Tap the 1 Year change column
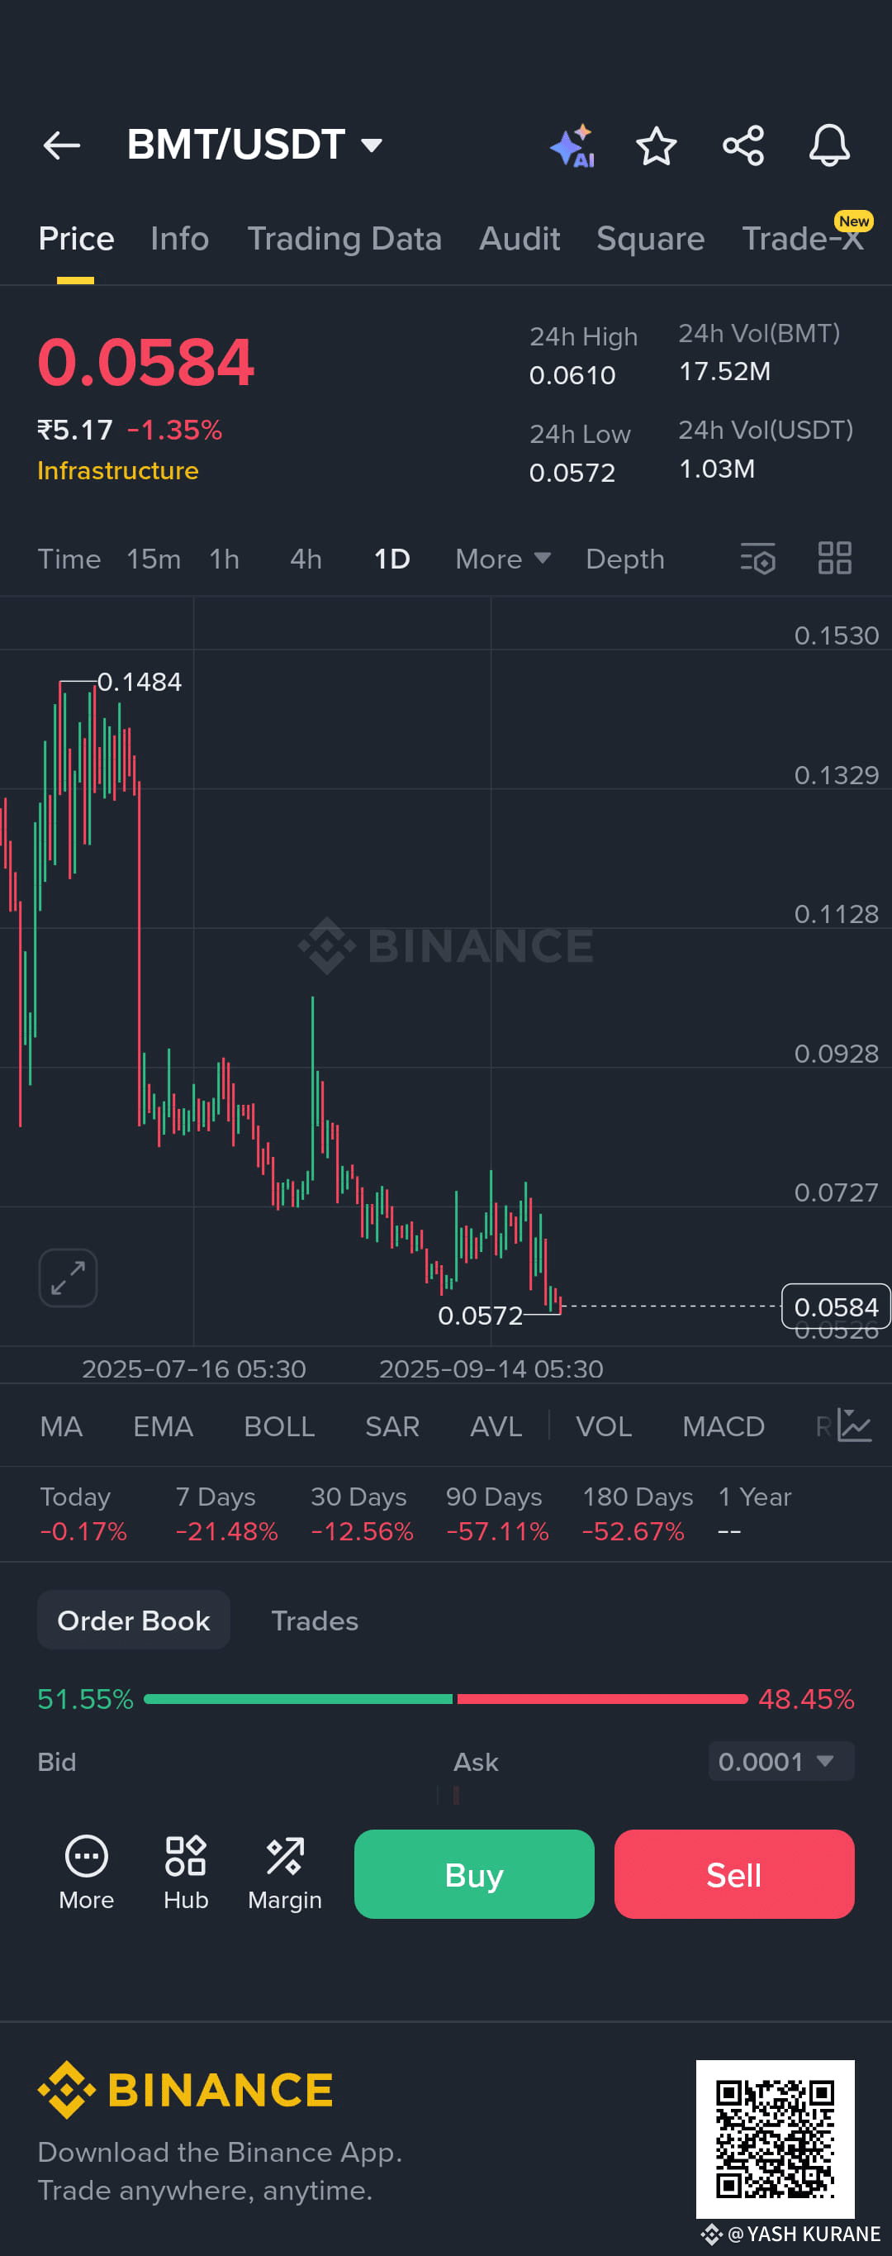Image resolution: width=892 pixels, height=2256 pixels. pos(755,1514)
